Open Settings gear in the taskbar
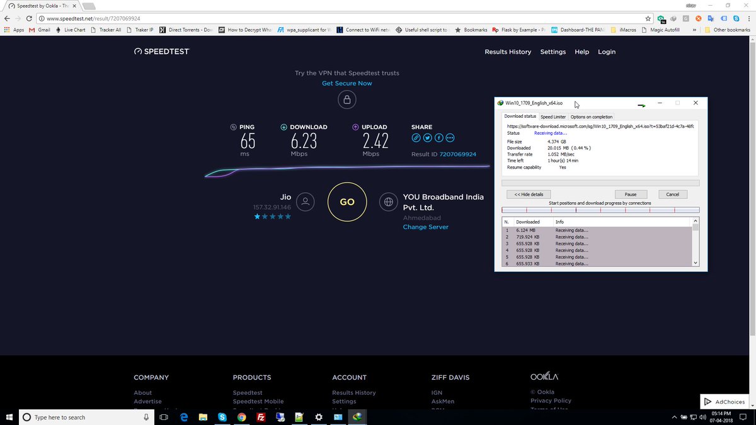 (x=319, y=417)
